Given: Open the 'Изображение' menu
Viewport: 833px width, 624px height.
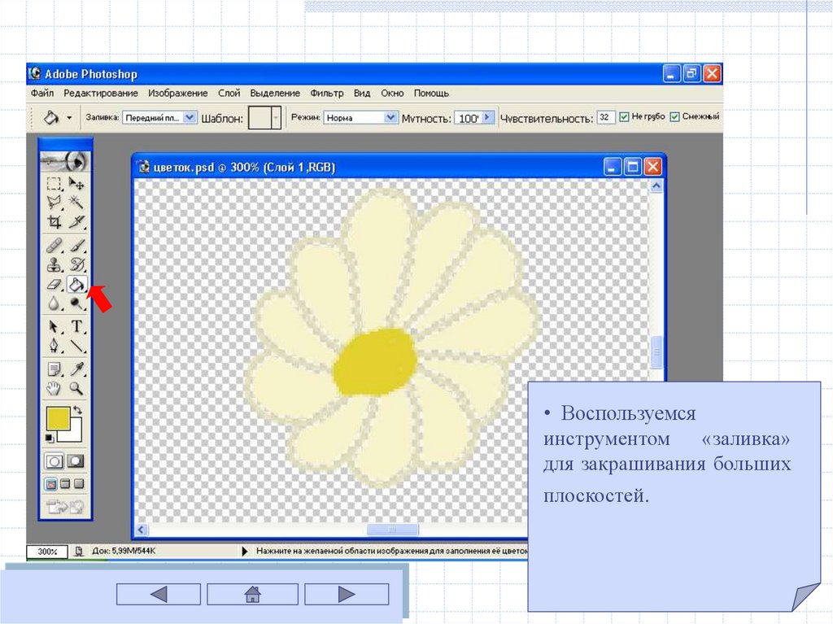Looking at the screenshot, I should tap(177, 94).
